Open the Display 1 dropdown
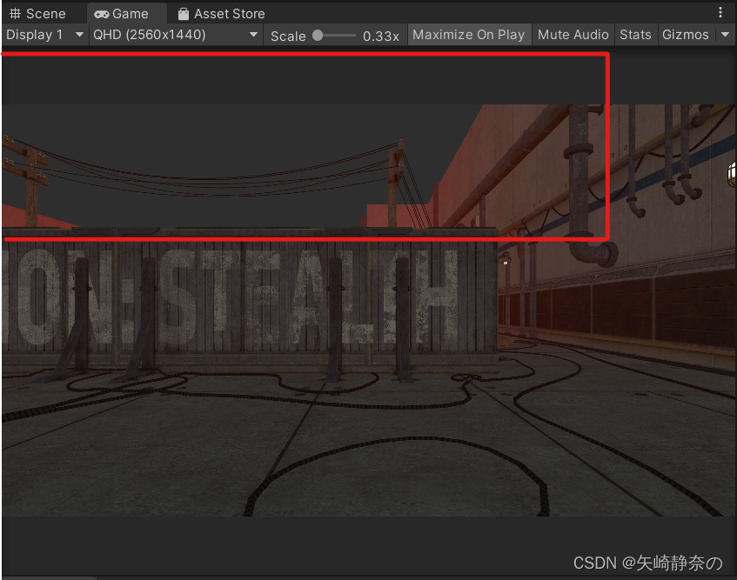737x580 pixels. (x=44, y=35)
